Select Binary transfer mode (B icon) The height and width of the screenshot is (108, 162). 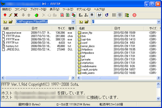(x=68, y=15)
